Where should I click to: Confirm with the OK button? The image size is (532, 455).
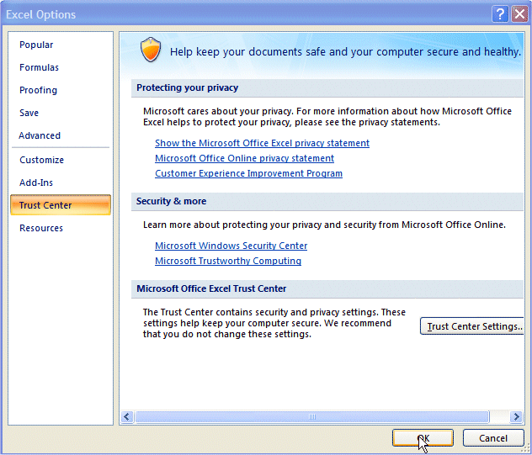[423, 438]
